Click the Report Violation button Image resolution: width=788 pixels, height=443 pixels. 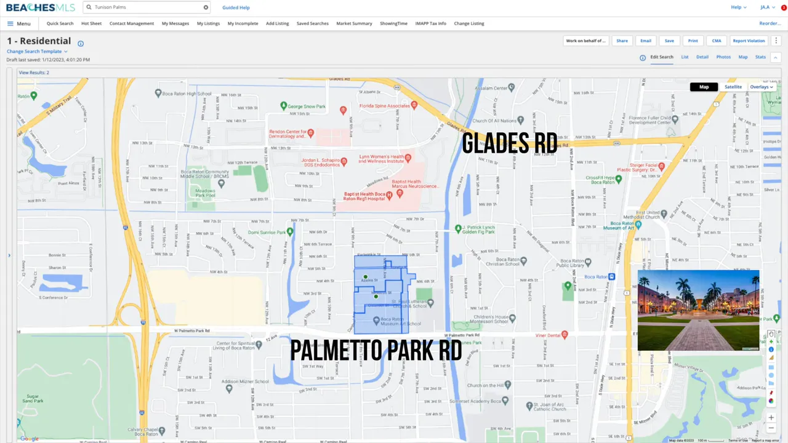pos(749,41)
